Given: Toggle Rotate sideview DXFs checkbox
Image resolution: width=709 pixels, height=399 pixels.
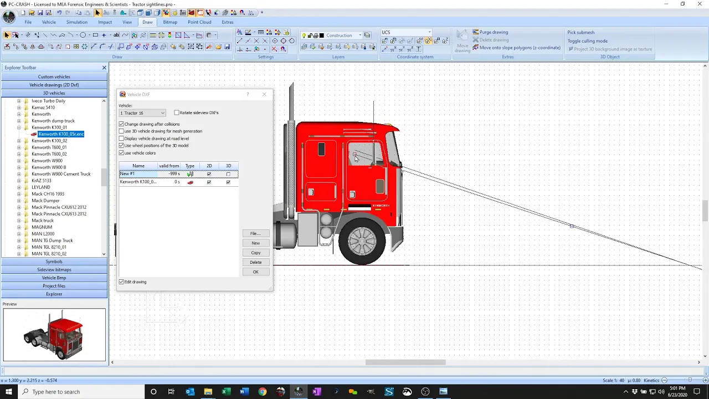Looking at the screenshot, I should click(x=177, y=112).
